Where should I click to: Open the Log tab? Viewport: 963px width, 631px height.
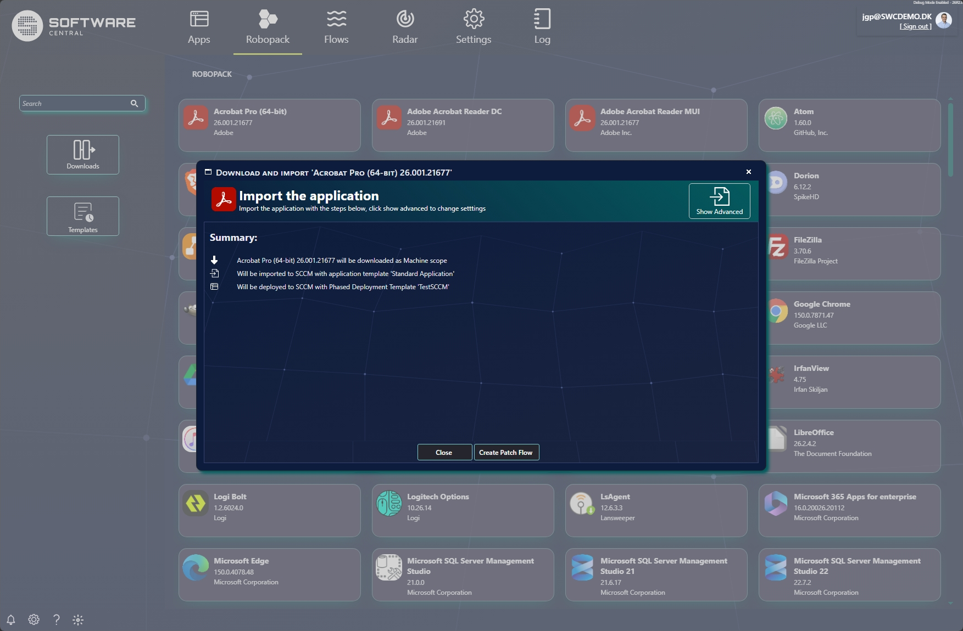coord(542,27)
